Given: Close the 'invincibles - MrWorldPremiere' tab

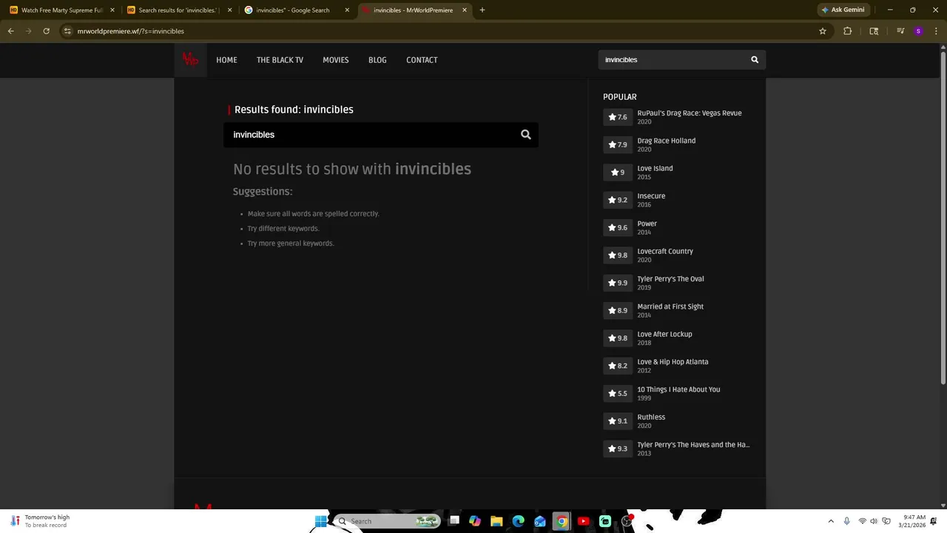Looking at the screenshot, I should pos(465,10).
